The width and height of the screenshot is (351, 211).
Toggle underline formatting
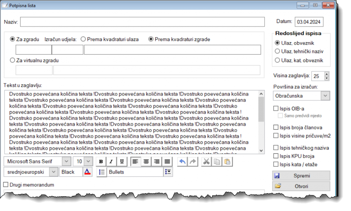click(122, 162)
